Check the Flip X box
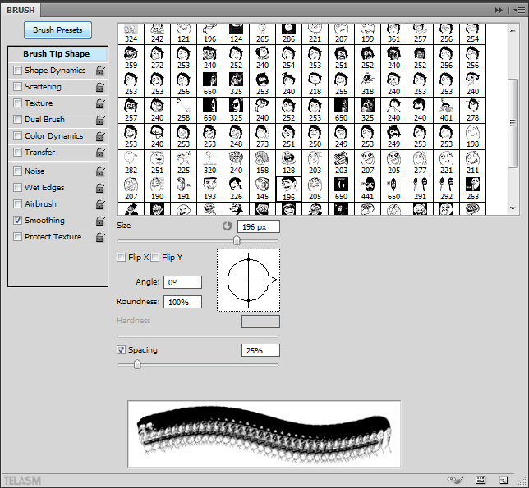Screen dimensions: 529x488 point(121,258)
